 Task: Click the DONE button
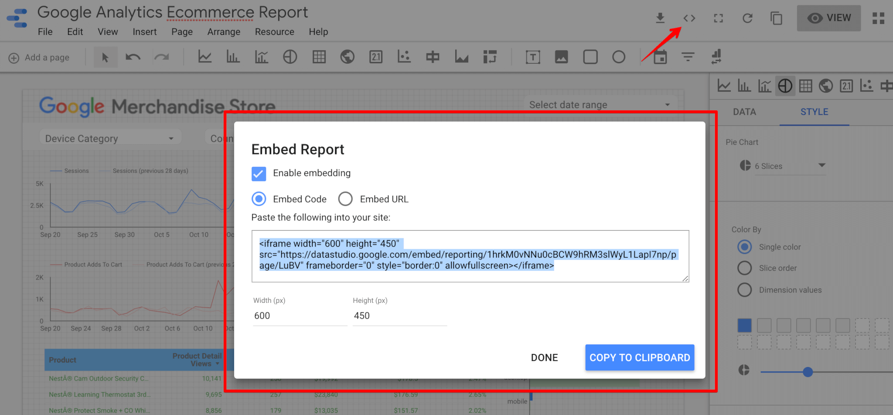pos(544,357)
